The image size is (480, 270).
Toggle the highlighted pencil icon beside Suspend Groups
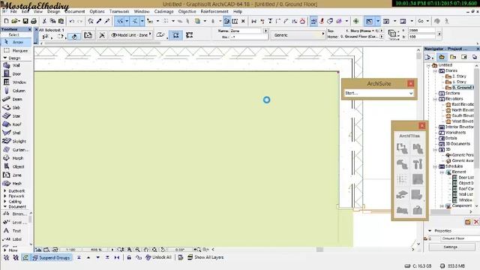[25, 257]
